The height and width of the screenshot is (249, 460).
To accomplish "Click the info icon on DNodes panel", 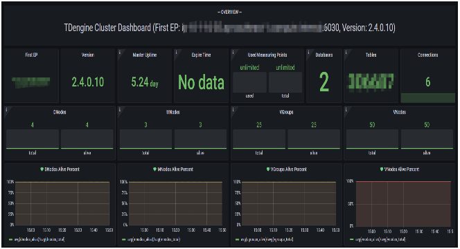I will click(6, 109).
